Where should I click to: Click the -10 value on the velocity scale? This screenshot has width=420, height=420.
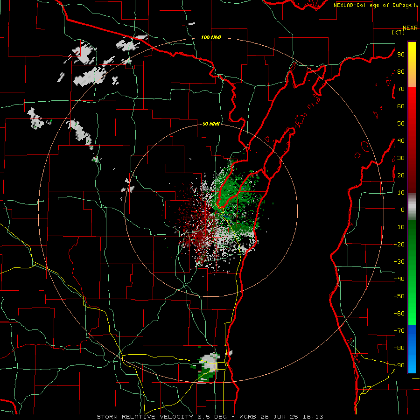(x=399, y=227)
